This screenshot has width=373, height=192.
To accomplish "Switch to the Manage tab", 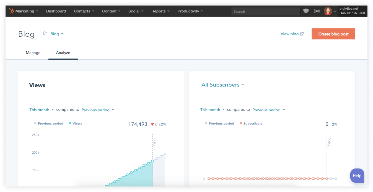I will click(33, 53).
